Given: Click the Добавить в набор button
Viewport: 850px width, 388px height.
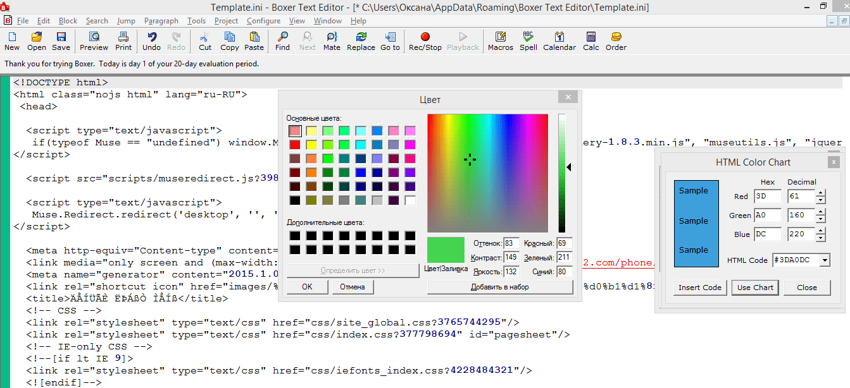Looking at the screenshot, I should [499, 287].
